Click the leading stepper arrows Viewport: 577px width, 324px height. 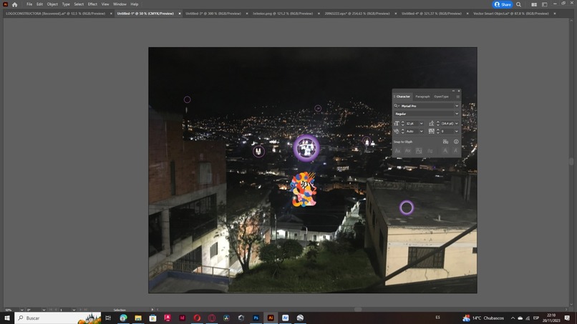[438, 124]
